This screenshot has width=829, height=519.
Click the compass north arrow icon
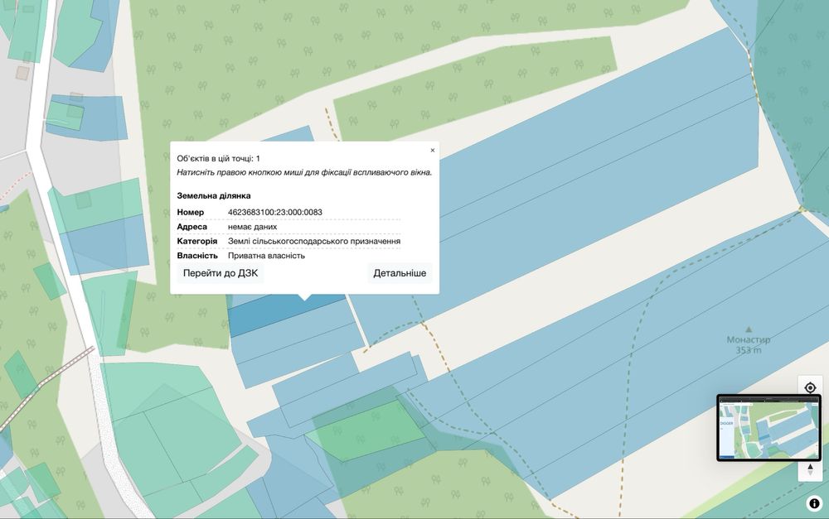[810, 469]
